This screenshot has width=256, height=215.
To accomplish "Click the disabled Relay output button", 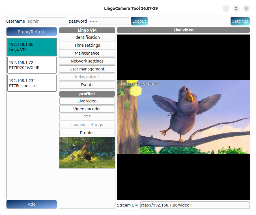I will 87,77.
